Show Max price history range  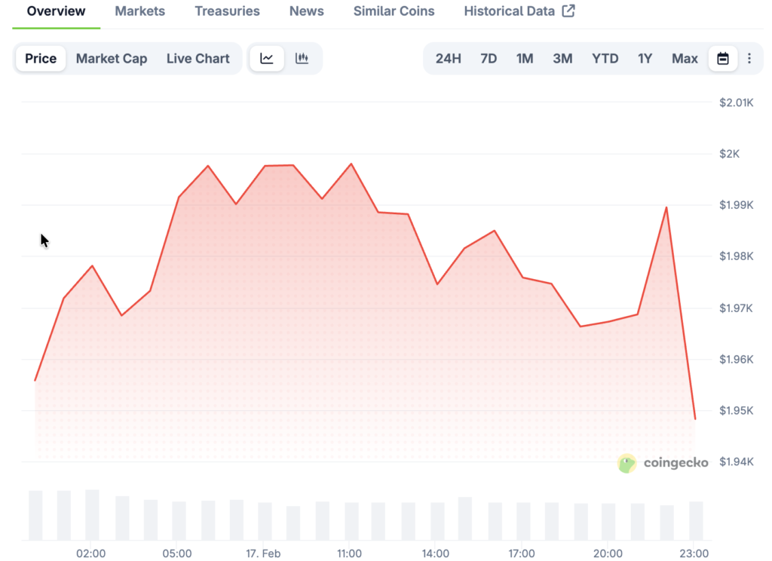(685, 59)
